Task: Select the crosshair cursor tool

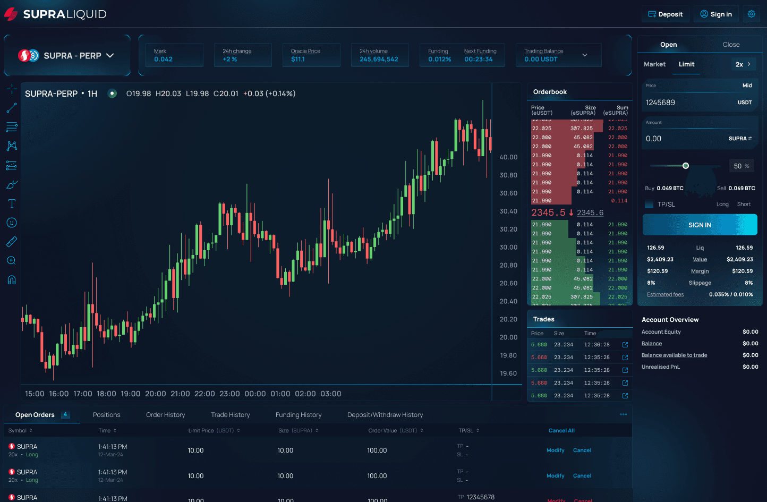Action: 12,89
